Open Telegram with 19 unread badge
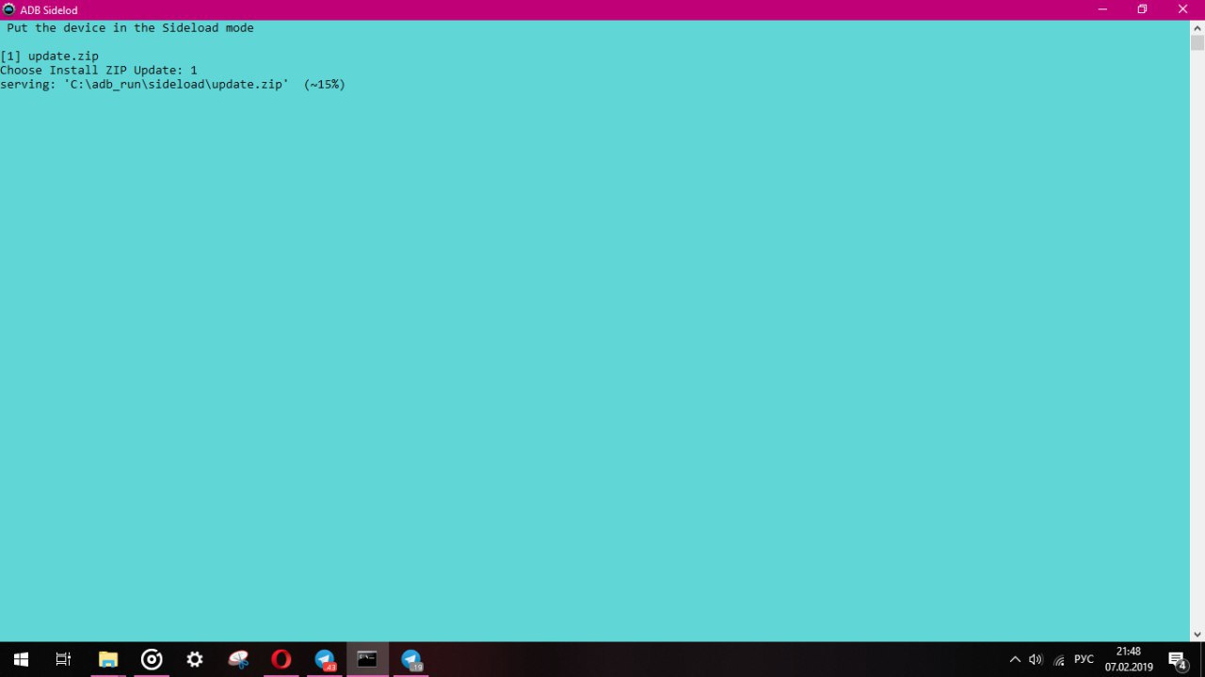Screen dimensions: 1205x677 point(411,659)
